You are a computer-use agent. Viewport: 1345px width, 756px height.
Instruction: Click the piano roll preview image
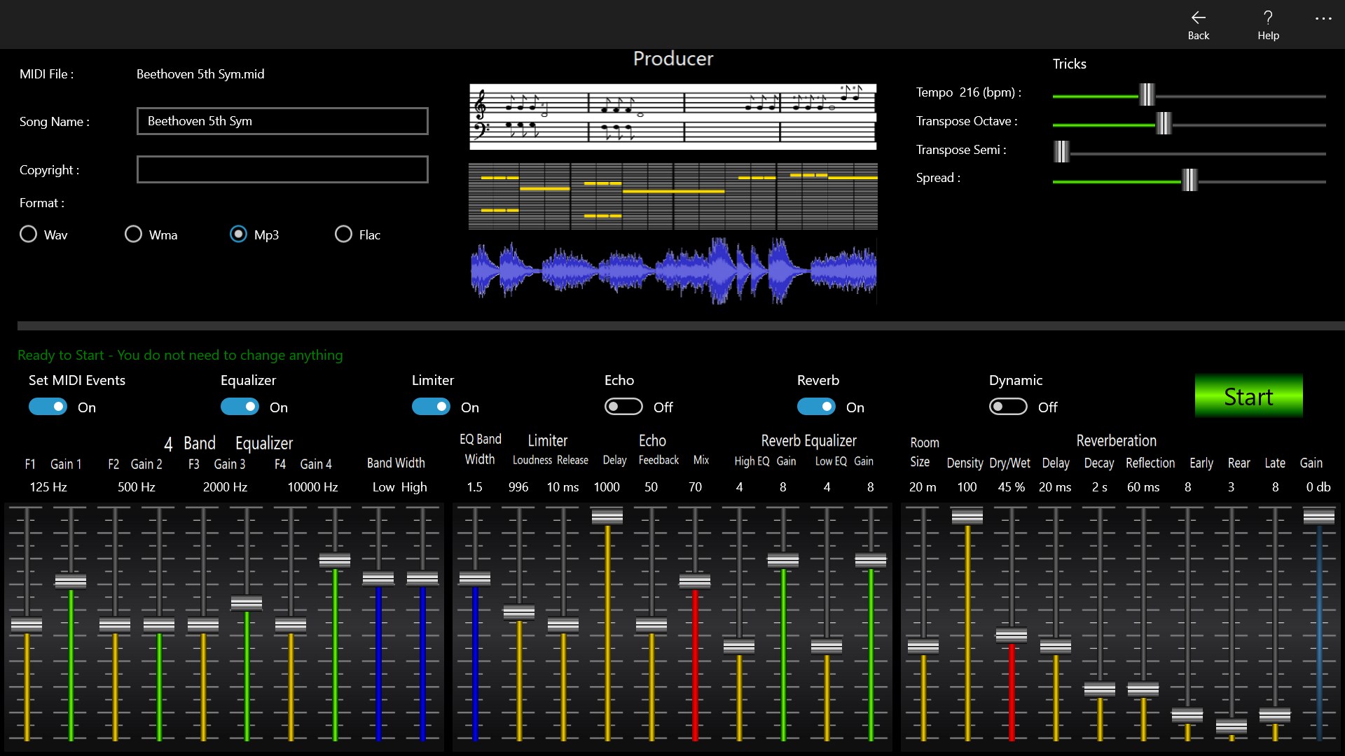tap(672, 197)
